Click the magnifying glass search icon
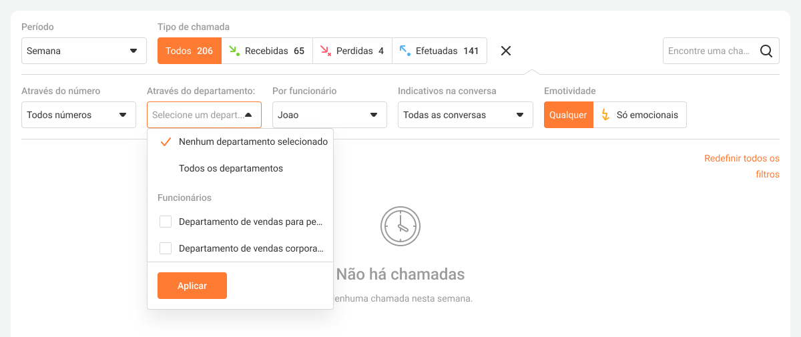Image resolution: width=801 pixels, height=337 pixels. (766, 51)
